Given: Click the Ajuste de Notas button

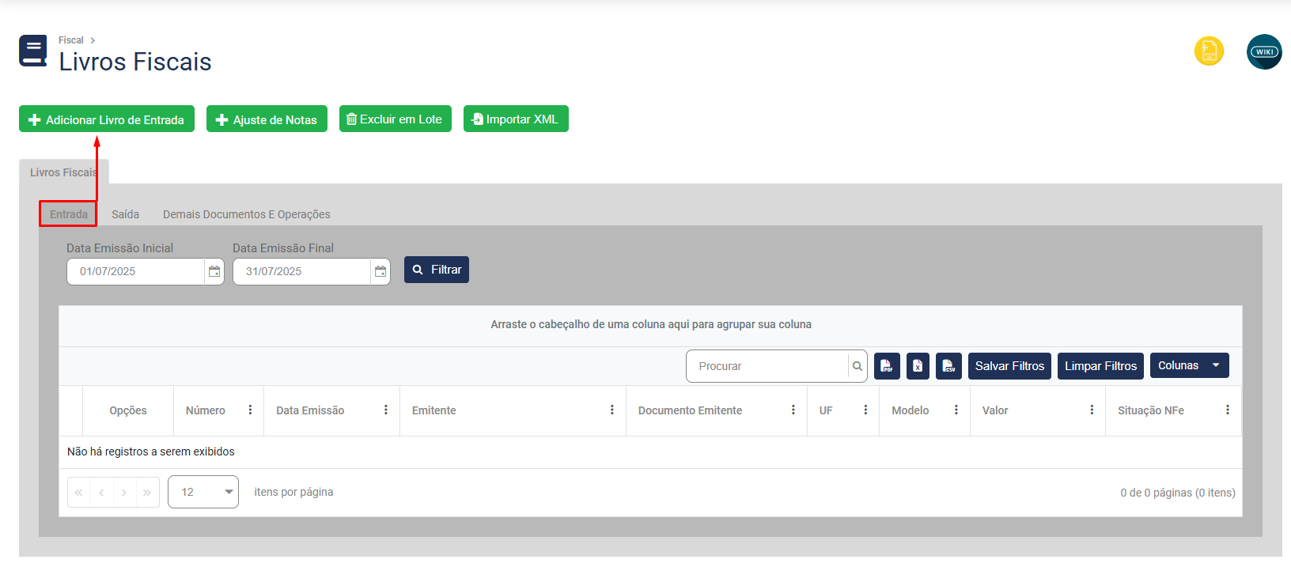Looking at the screenshot, I should pos(267,119).
